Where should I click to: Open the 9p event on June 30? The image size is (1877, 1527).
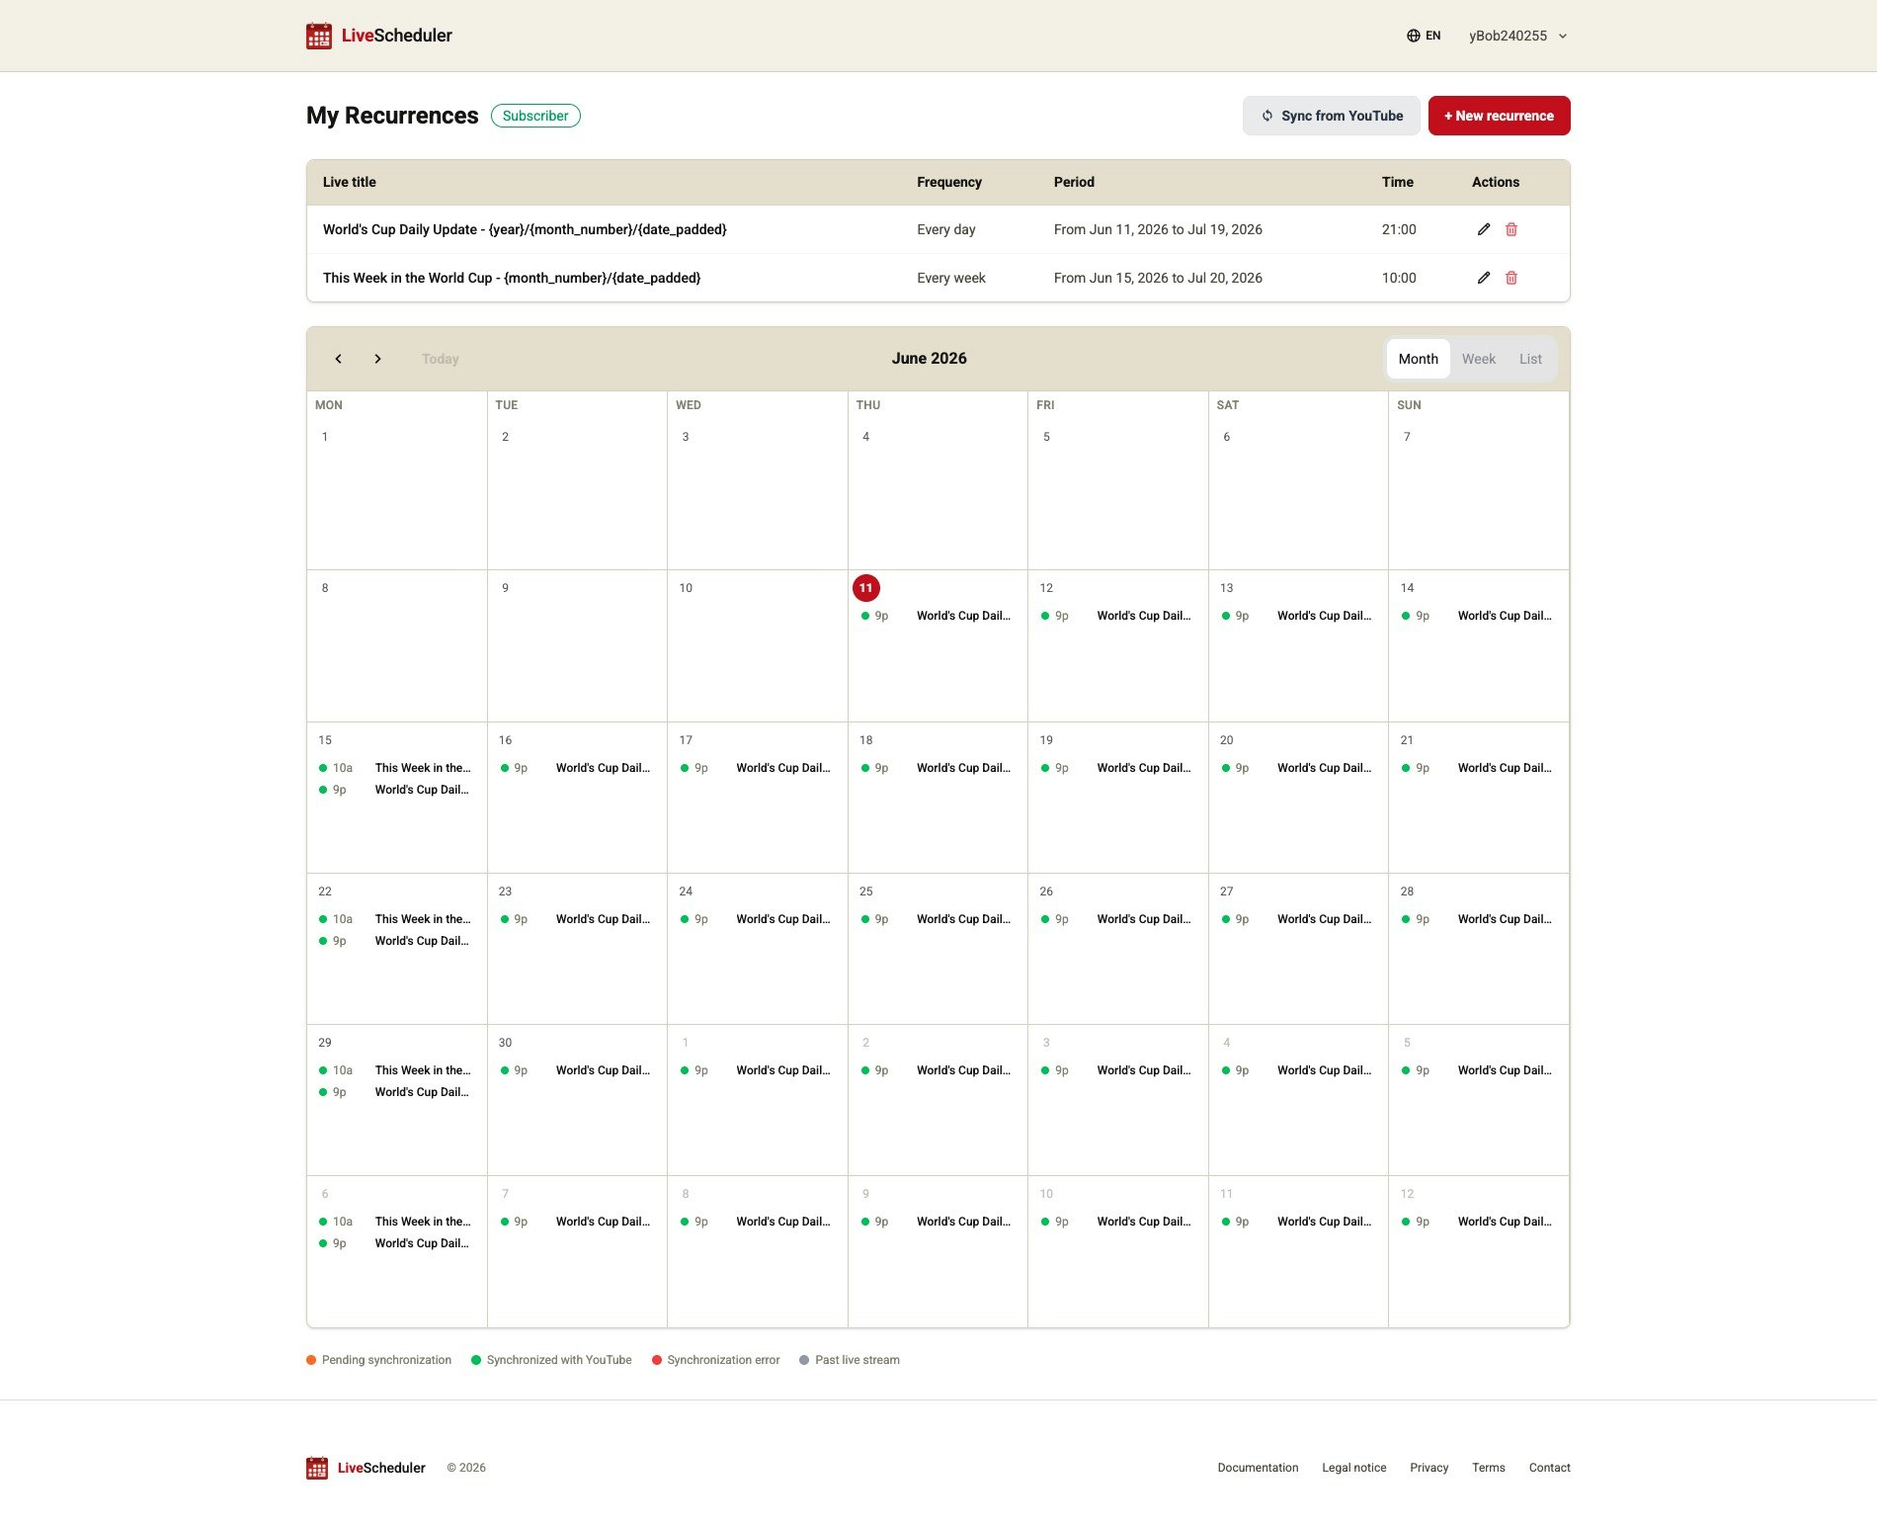(577, 1070)
